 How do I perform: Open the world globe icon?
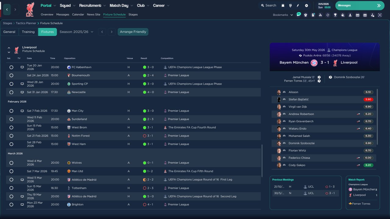290,5
